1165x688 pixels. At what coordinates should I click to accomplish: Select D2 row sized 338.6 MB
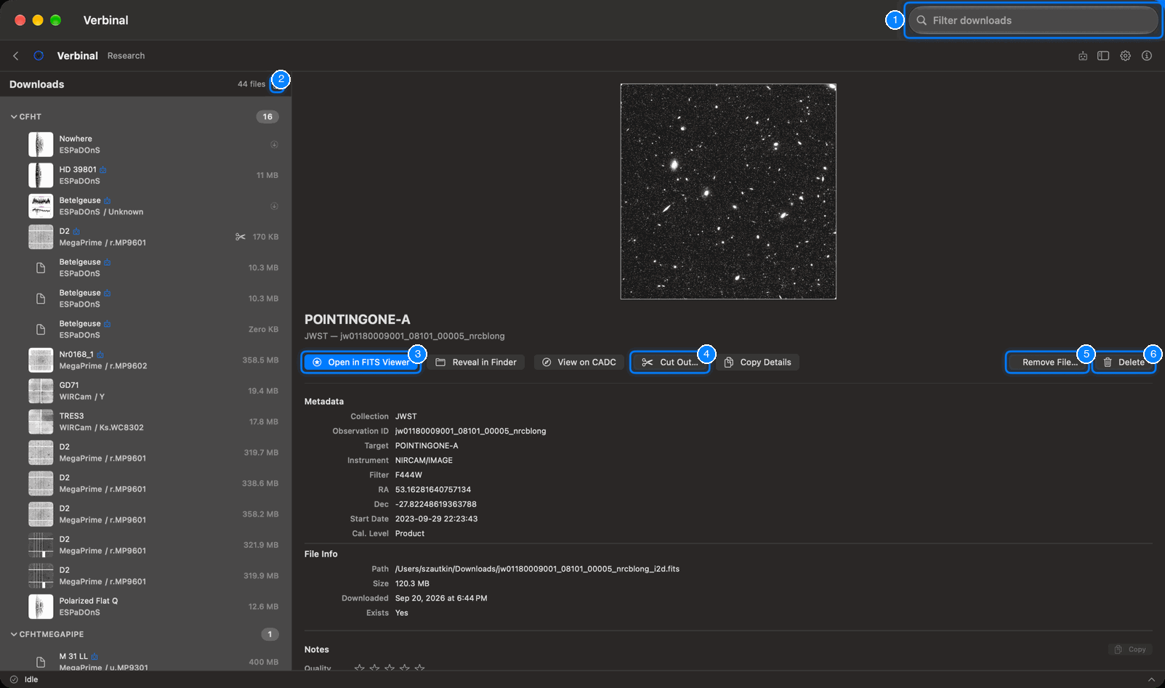(145, 483)
